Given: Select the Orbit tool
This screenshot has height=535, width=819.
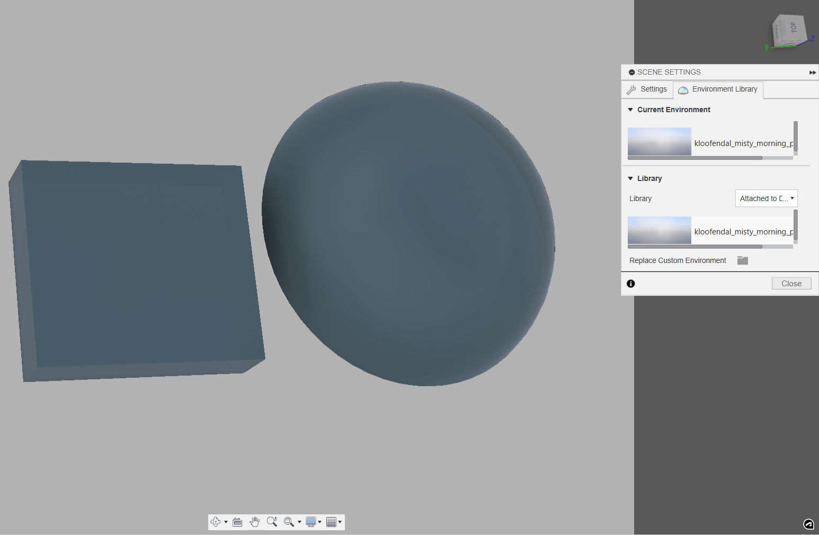Looking at the screenshot, I should tap(216, 522).
